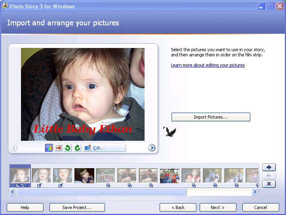Select the girl in purple thumbnail
The image size is (286, 215).
[84, 176]
